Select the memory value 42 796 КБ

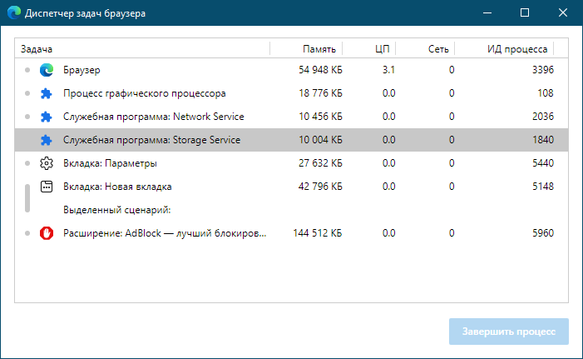point(320,187)
